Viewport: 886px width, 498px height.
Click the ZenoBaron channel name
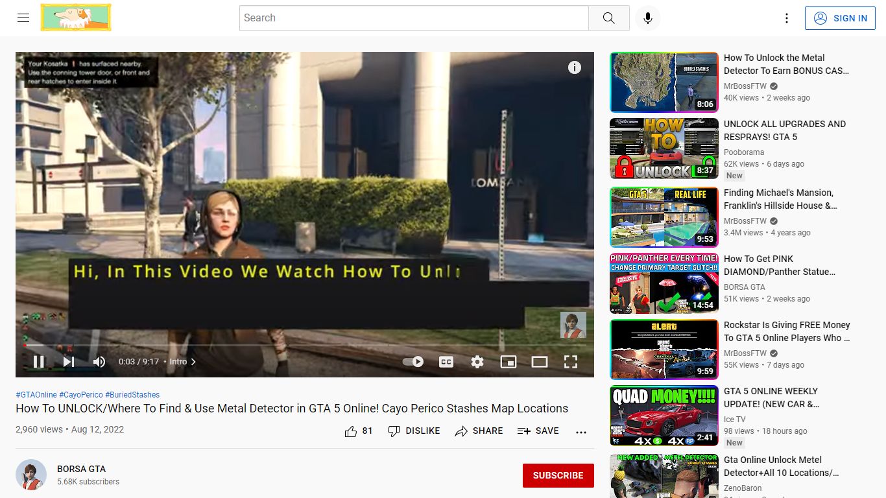tap(743, 488)
